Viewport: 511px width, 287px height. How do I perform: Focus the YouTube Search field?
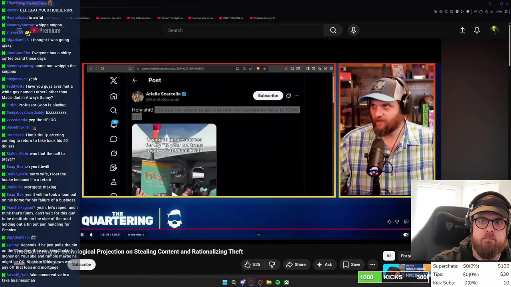243,30
